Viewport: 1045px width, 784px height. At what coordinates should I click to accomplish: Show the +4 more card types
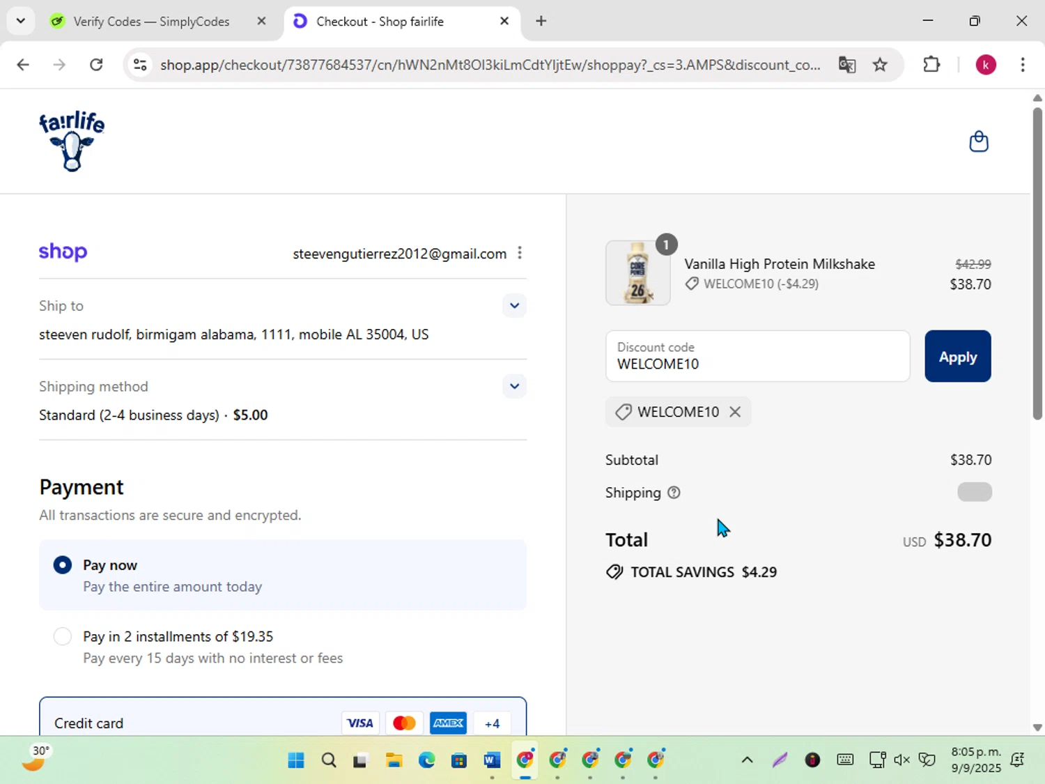click(x=492, y=723)
